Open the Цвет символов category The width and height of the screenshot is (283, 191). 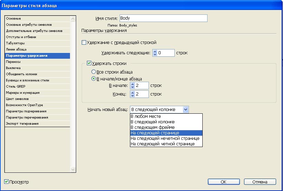click(x=38, y=99)
